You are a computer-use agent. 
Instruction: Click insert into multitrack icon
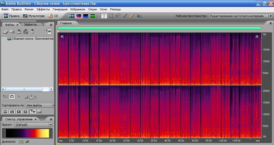[26, 31]
